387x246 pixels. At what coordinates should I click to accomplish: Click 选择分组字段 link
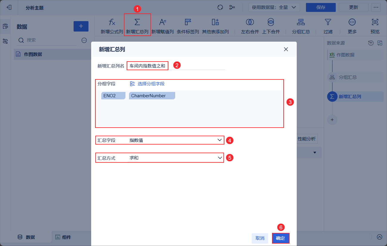pos(147,84)
